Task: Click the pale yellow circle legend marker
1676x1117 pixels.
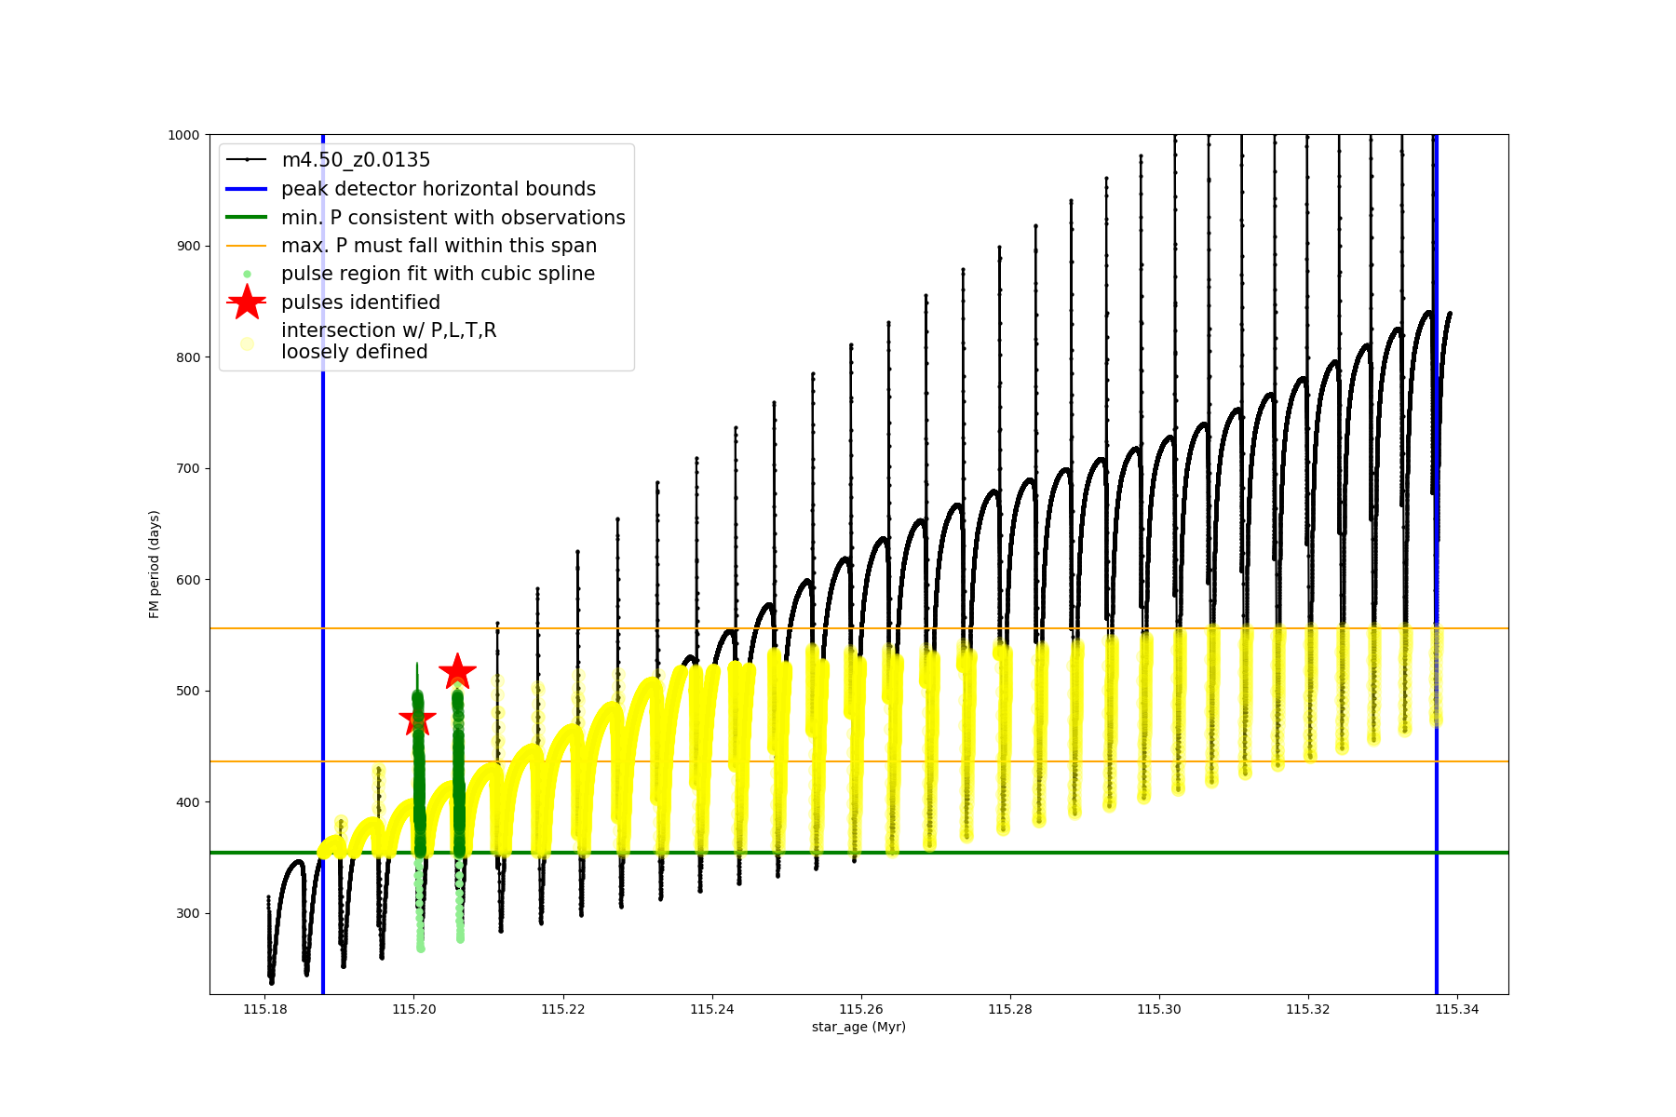Action: (x=247, y=343)
